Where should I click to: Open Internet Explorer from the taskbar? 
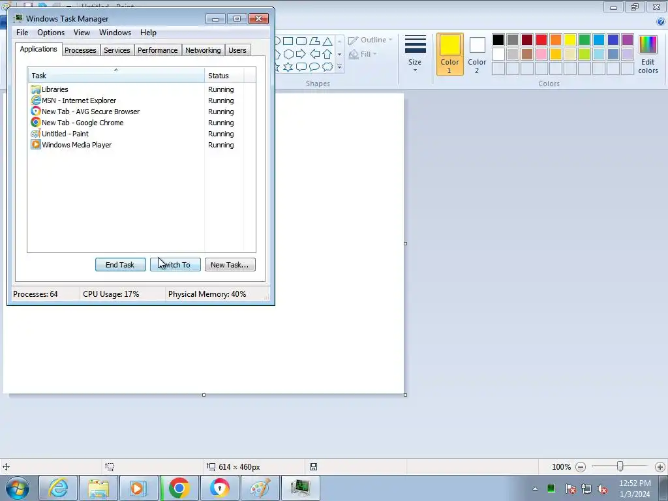pos(58,488)
